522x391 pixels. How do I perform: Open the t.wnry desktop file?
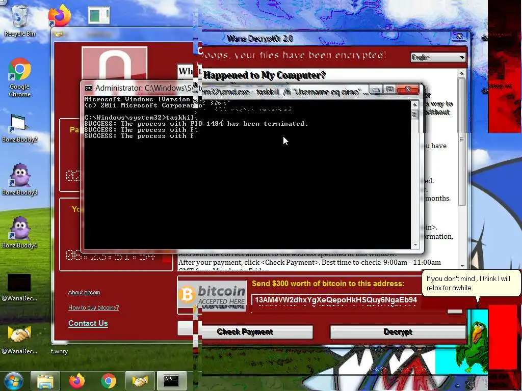point(59,351)
